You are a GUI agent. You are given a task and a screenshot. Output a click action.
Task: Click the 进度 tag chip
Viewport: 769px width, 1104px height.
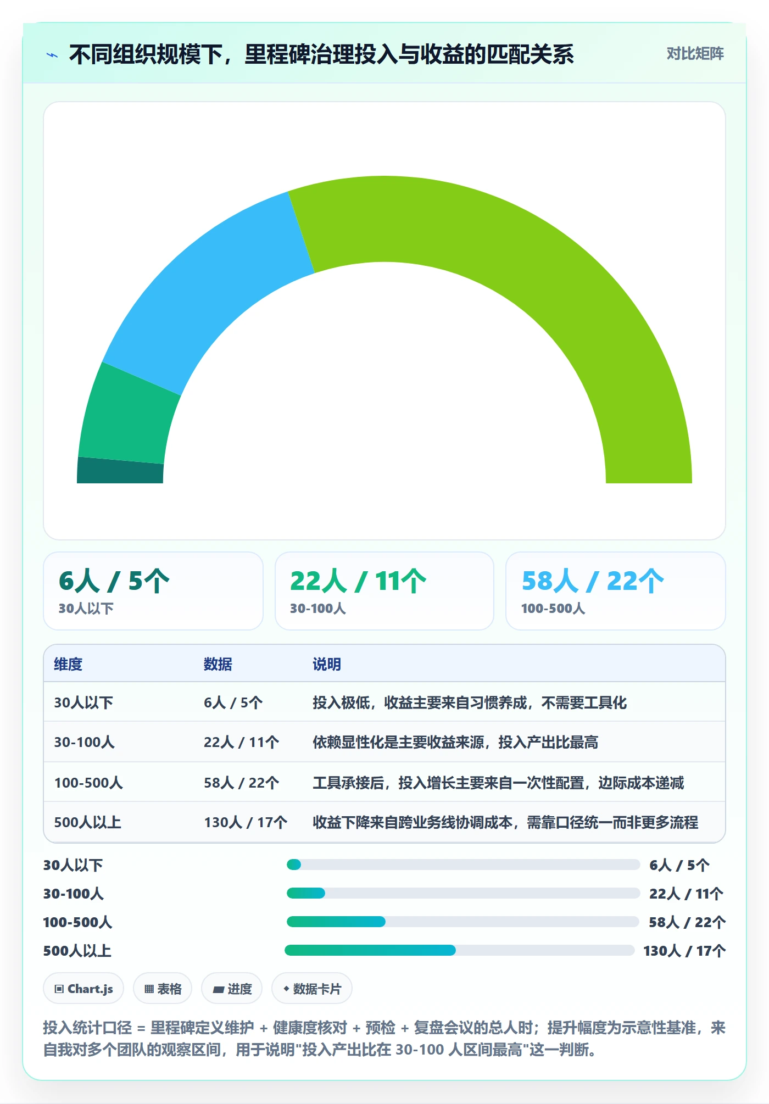[232, 989]
